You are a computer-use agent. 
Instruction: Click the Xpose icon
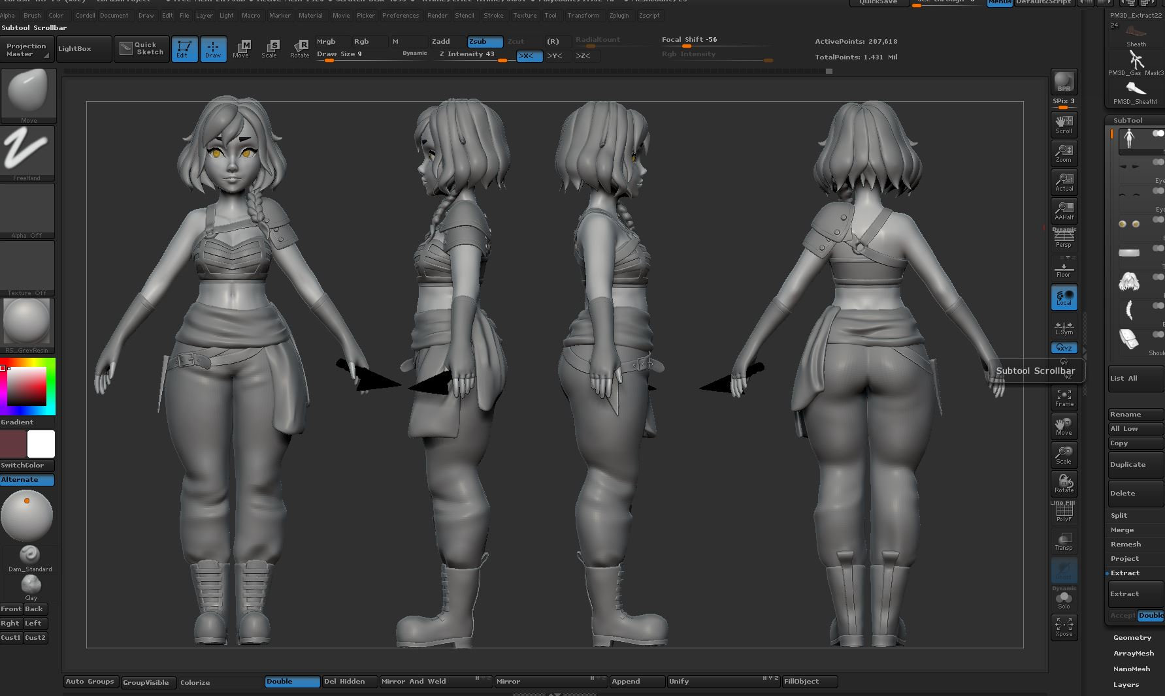click(x=1064, y=627)
